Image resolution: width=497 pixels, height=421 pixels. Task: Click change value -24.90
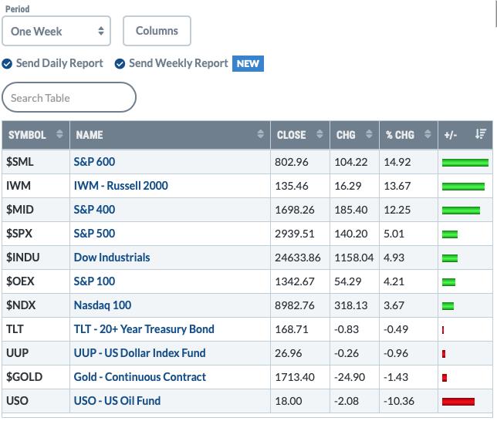click(x=350, y=377)
